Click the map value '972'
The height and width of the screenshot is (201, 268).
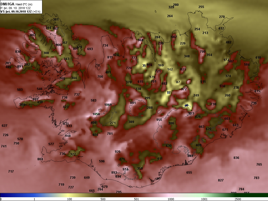(x=184, y=89)
